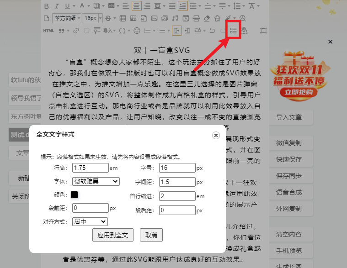Click the 段前距 input field
Image resolution: width=347 pixels, height=268 pixels.
coord(91,208)
